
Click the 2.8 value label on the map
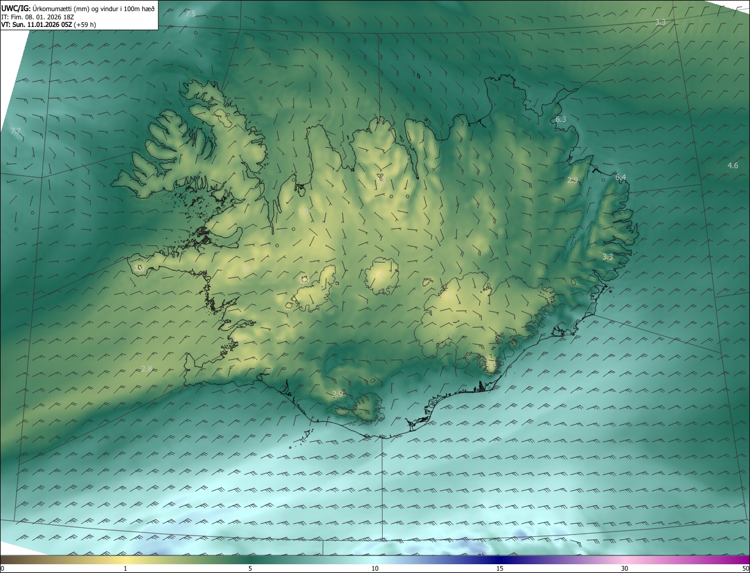pos(146,369)
